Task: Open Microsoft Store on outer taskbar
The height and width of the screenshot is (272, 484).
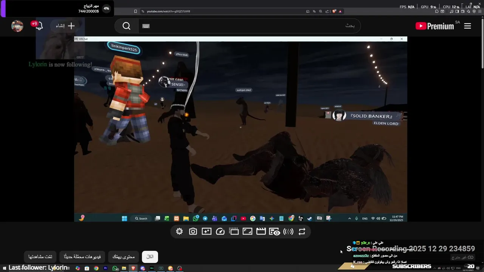Action: click(x=87, y=268)
